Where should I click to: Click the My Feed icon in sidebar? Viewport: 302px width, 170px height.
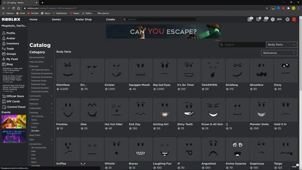click(4, 59)
